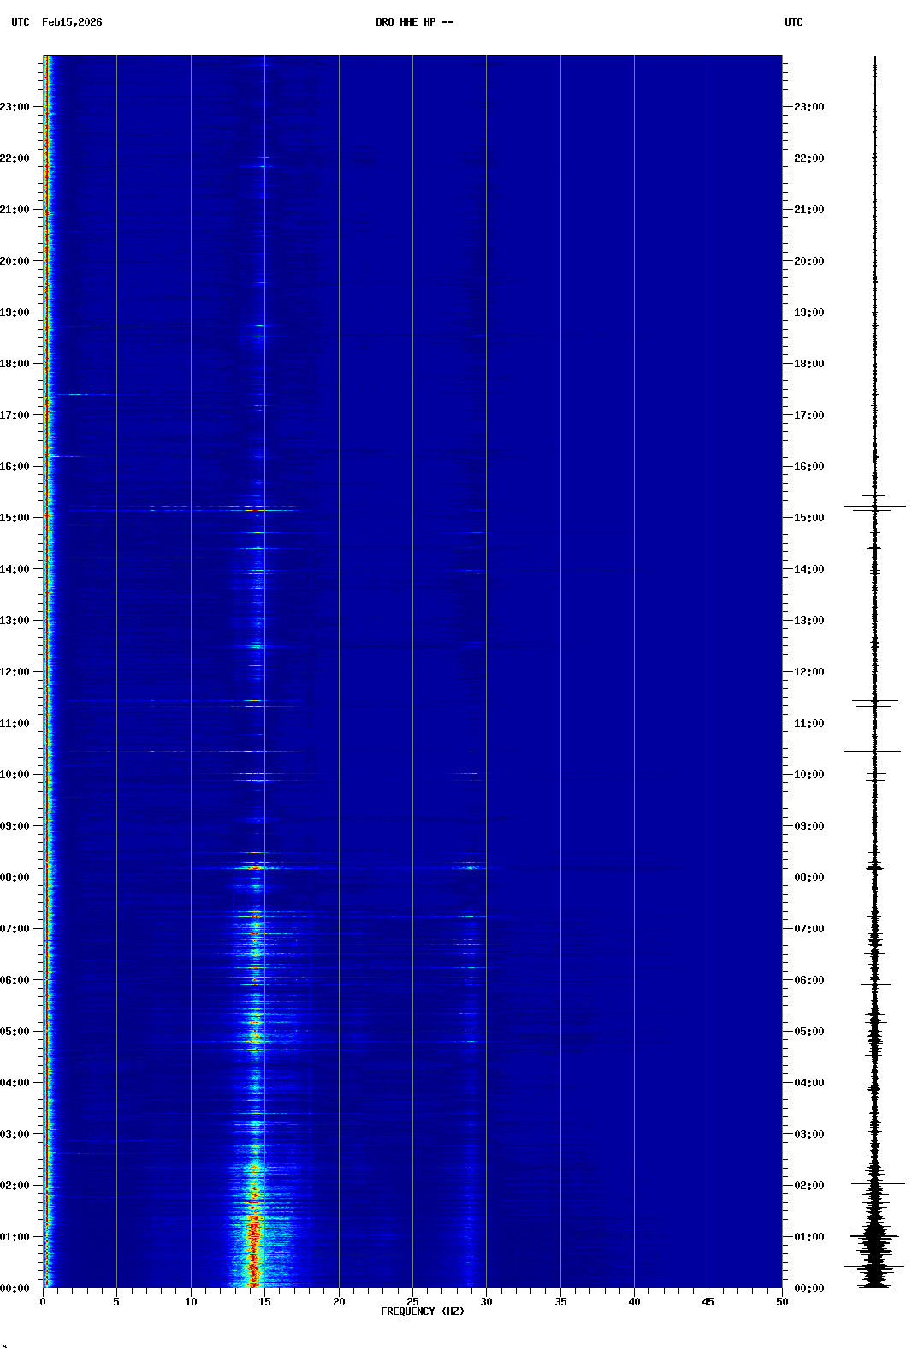Select the 23:00 label on left axis
This screenshot has height=1356, width=912.
tap(15, 107)
